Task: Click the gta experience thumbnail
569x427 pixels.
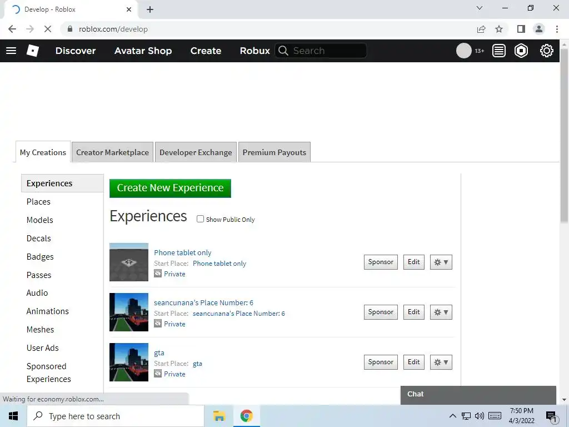Action: [129, 363]
